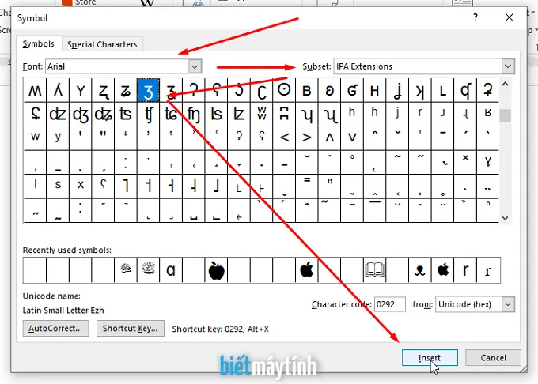Close the Symbol dialog with X
The image size is (538, 384).
click(510, 17)
